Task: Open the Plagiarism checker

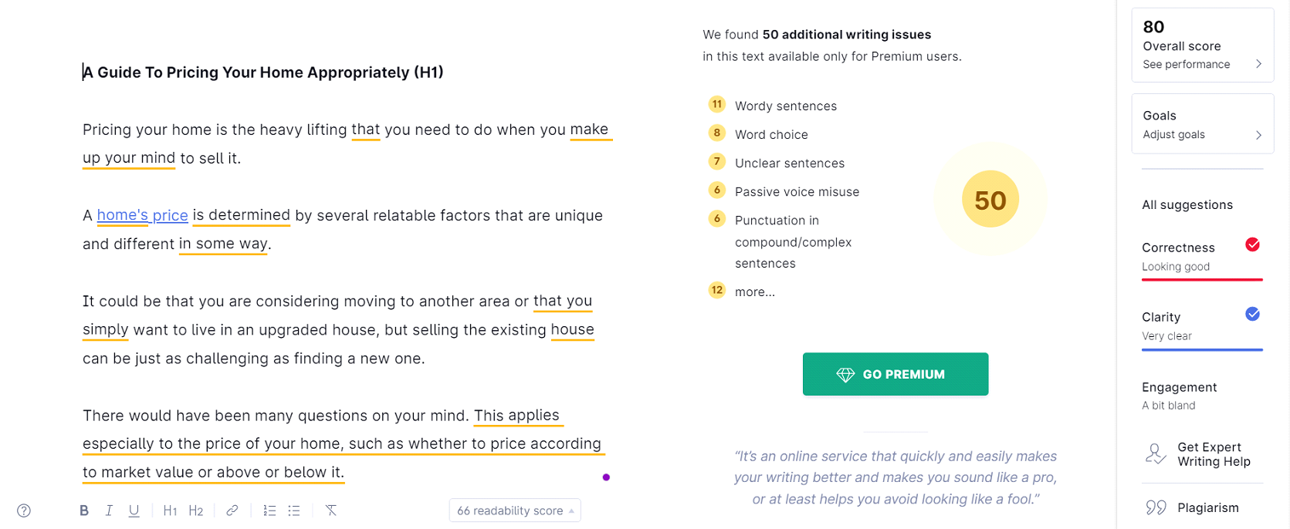Action: [x=1207, y=507]
